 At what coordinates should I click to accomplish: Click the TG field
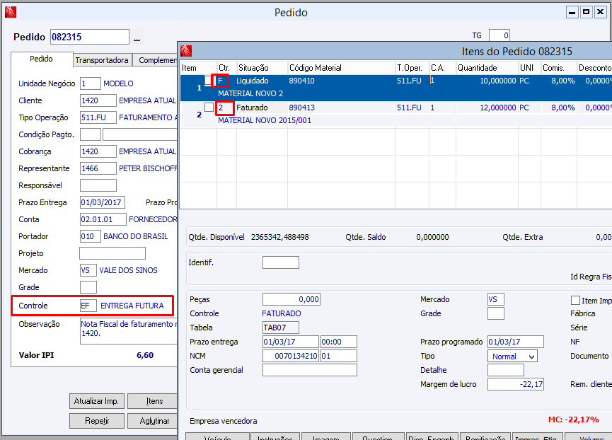[500, 35]
